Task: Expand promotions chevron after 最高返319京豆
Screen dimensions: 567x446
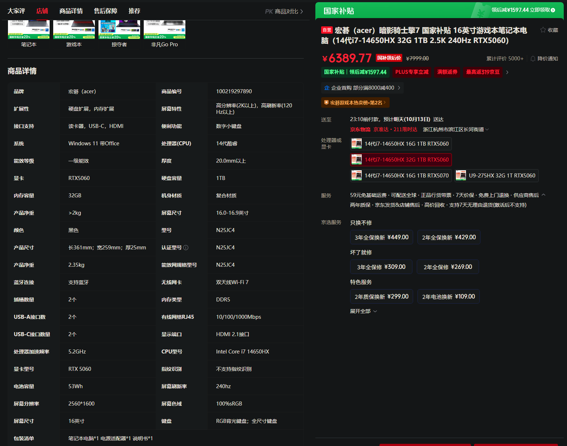Action: click(507, 72)
